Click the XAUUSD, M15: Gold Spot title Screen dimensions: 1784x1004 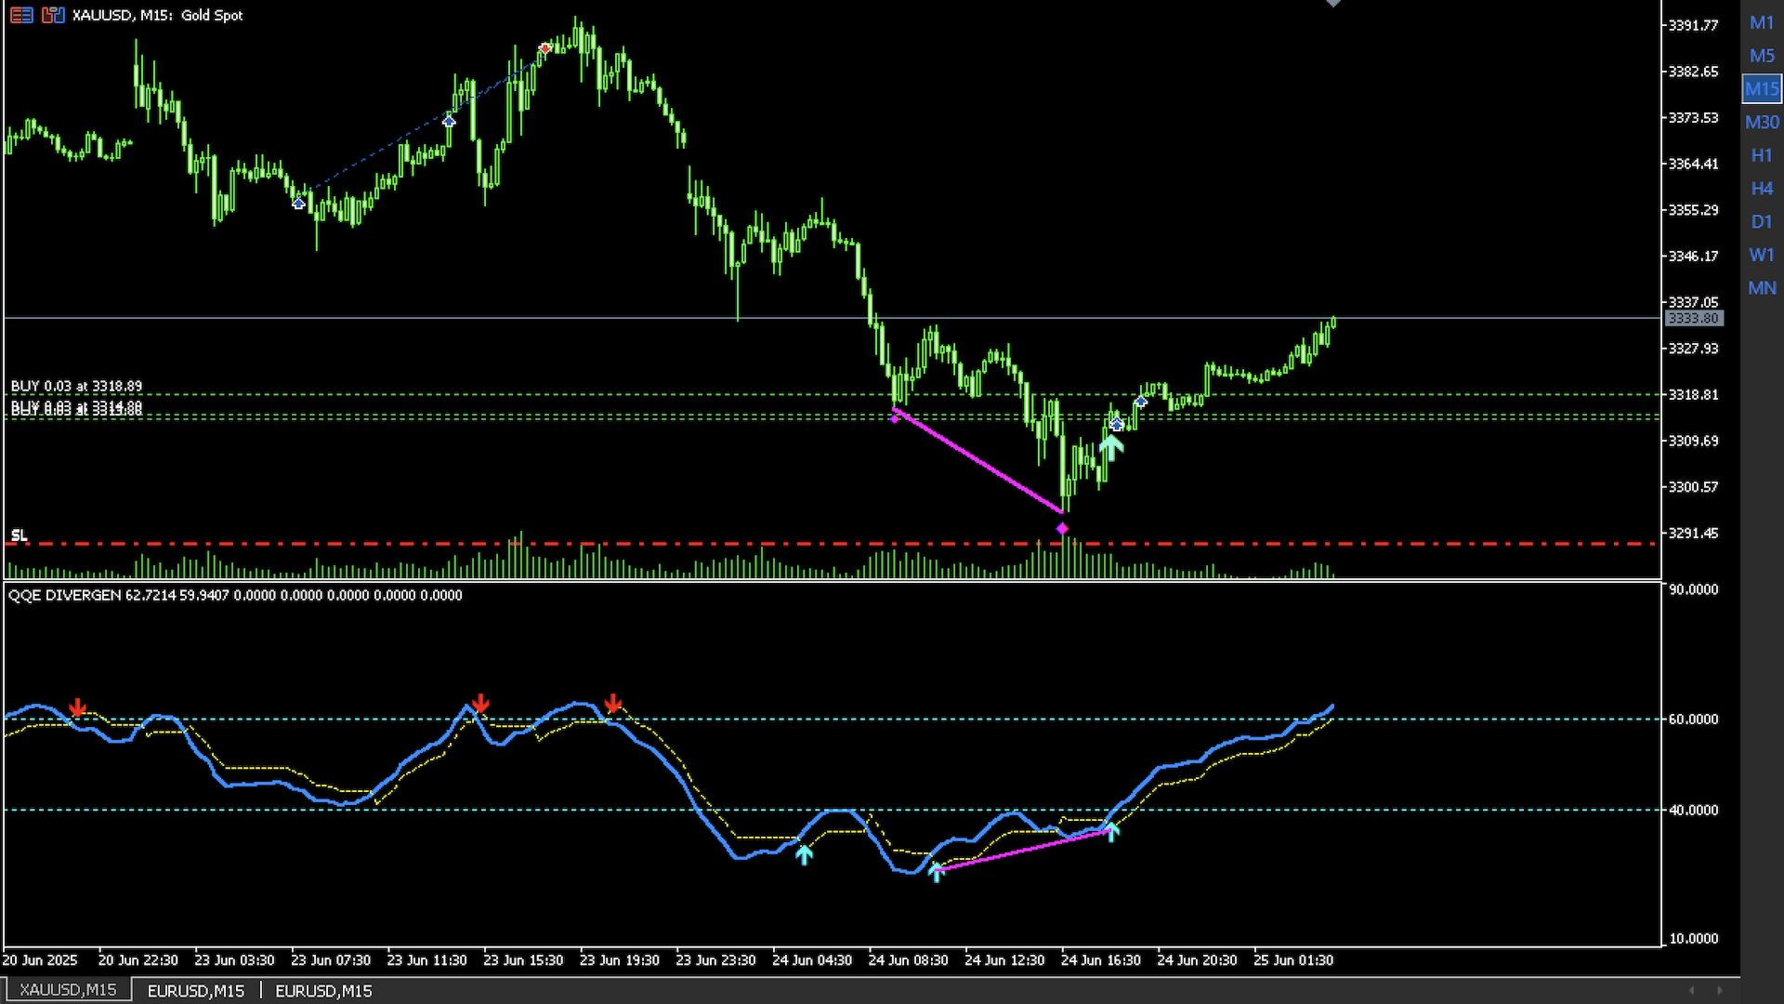[157, 15]
